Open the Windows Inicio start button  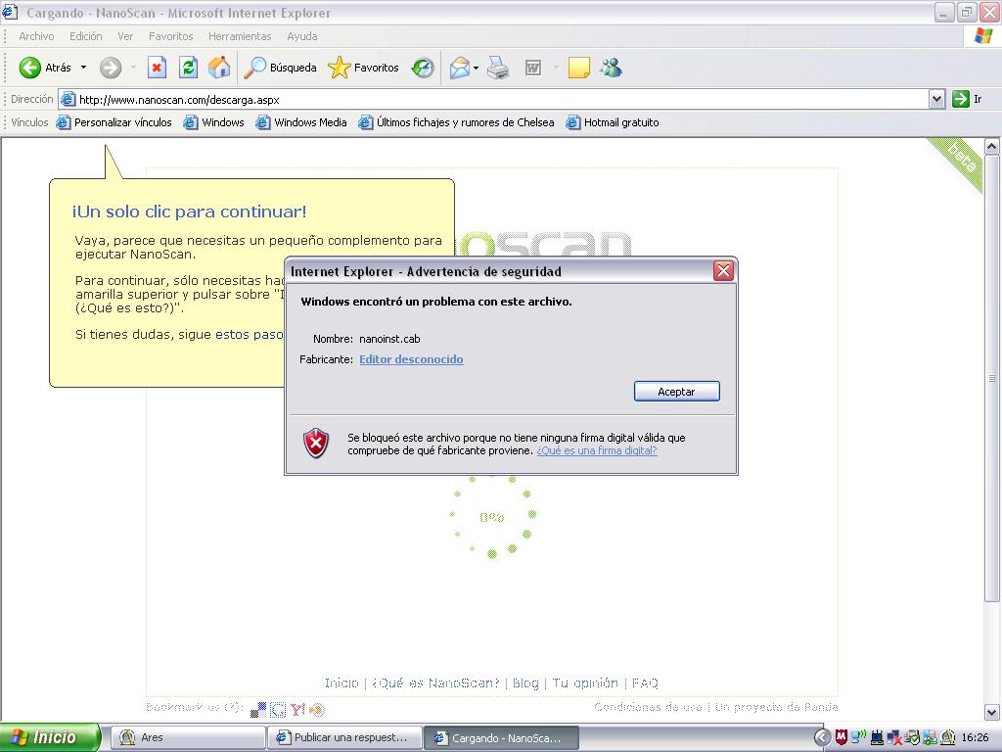click(50, 737)
